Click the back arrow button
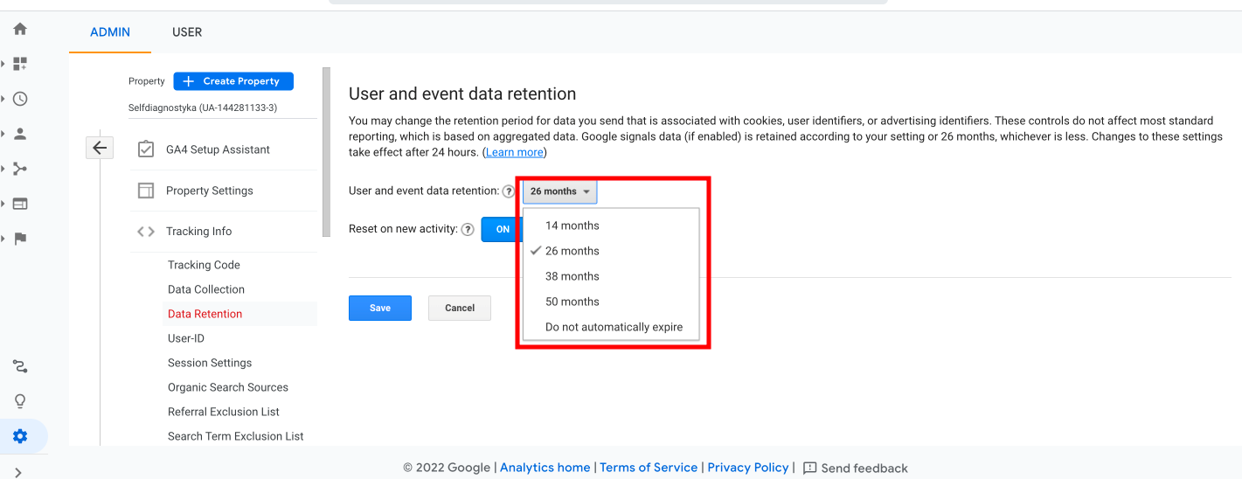 pos(100,148)
